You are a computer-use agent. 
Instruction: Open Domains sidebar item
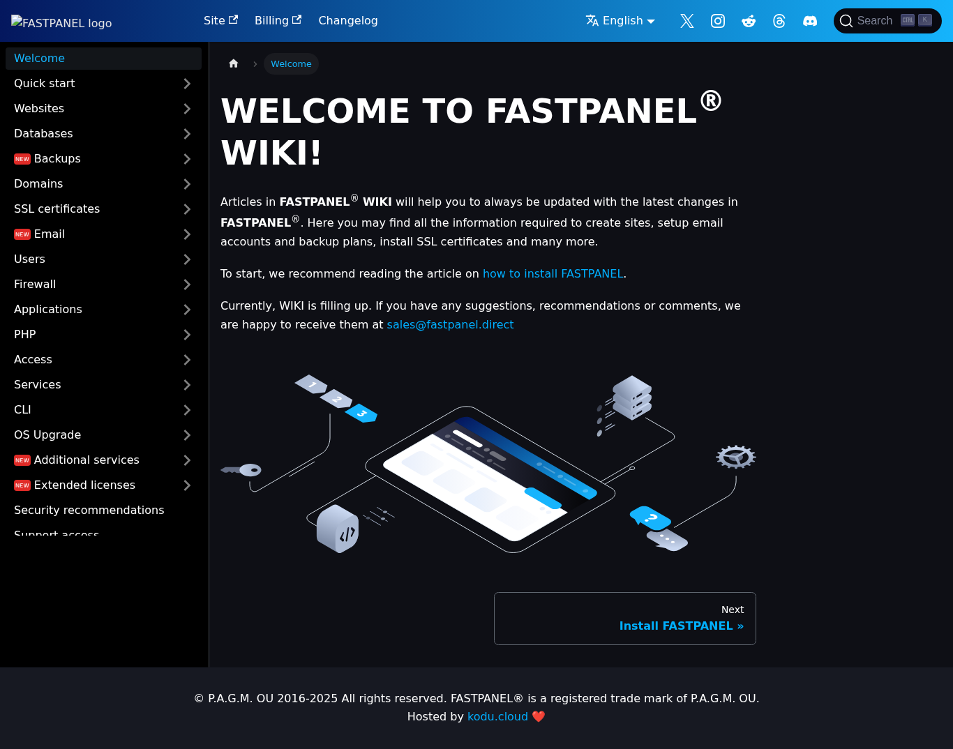click(x=89, y=184)
